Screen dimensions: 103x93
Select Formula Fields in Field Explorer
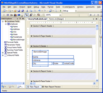(x=13, y=42)
